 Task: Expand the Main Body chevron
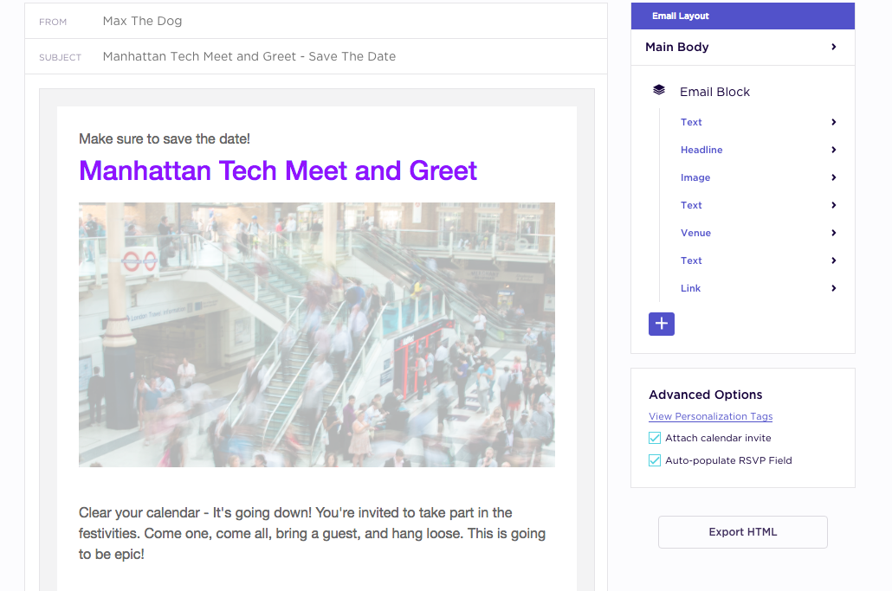click(x=833, y=47)
